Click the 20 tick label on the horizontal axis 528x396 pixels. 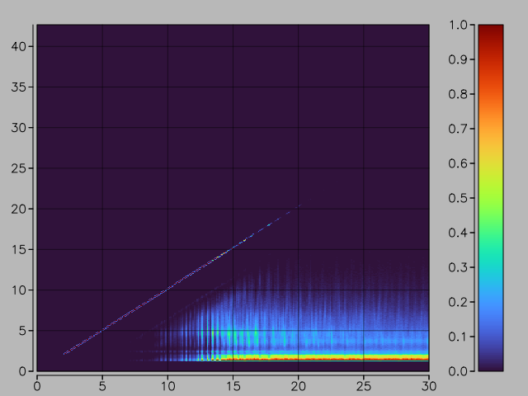point(299,384)
